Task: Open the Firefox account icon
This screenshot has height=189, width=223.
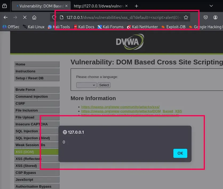Action: point(215,18)
